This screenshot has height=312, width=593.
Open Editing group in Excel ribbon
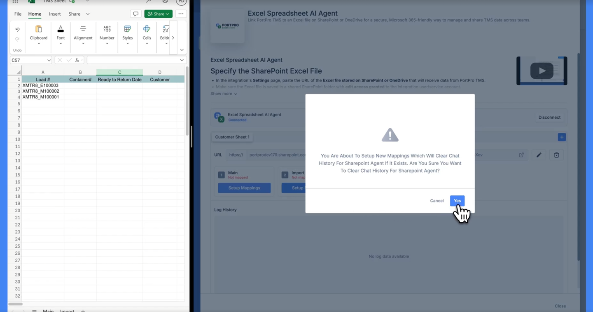165,35
